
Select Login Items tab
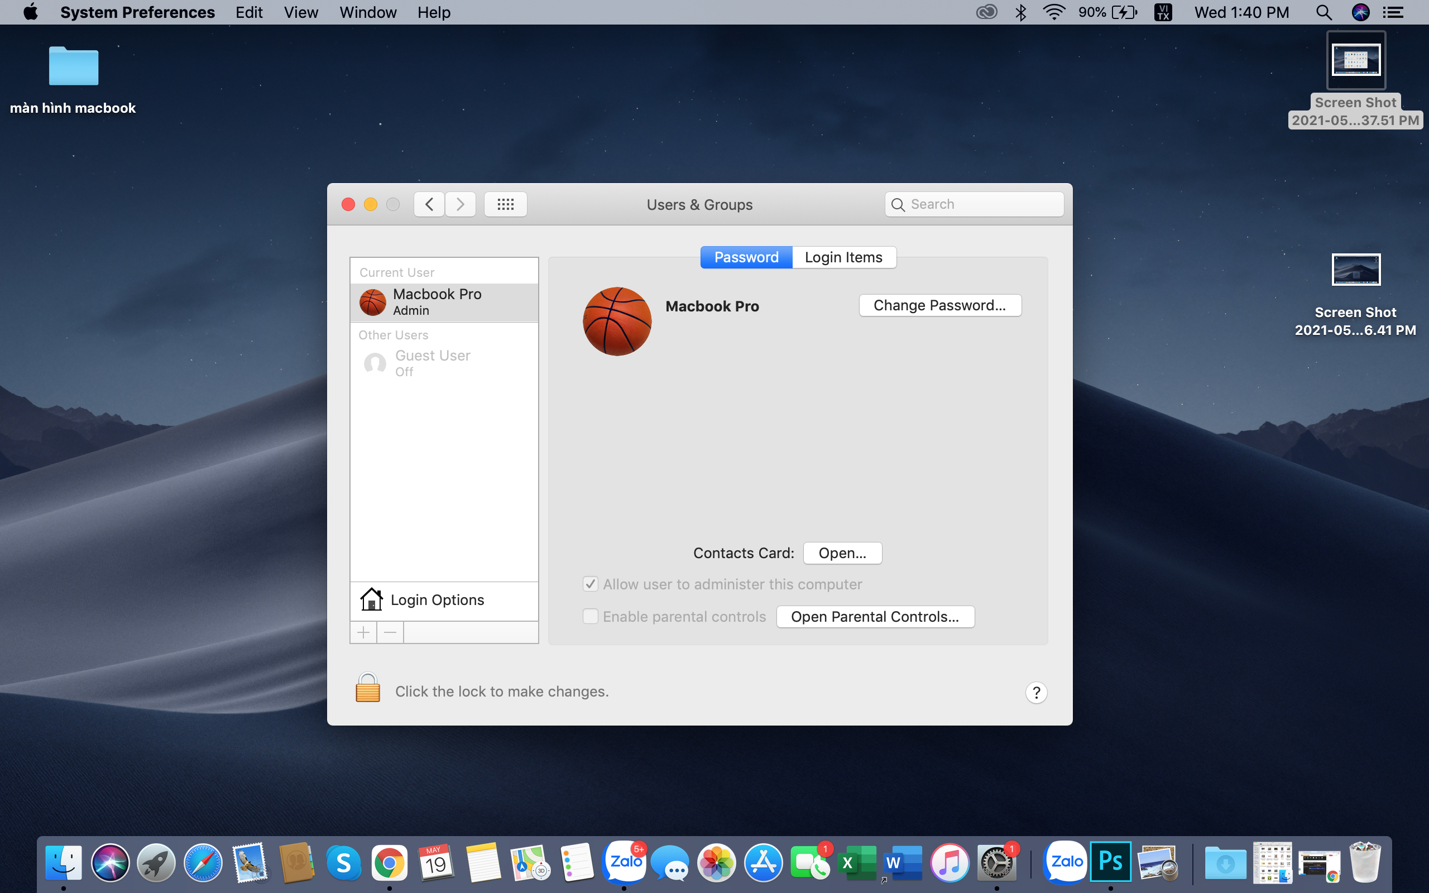(842, 256)
